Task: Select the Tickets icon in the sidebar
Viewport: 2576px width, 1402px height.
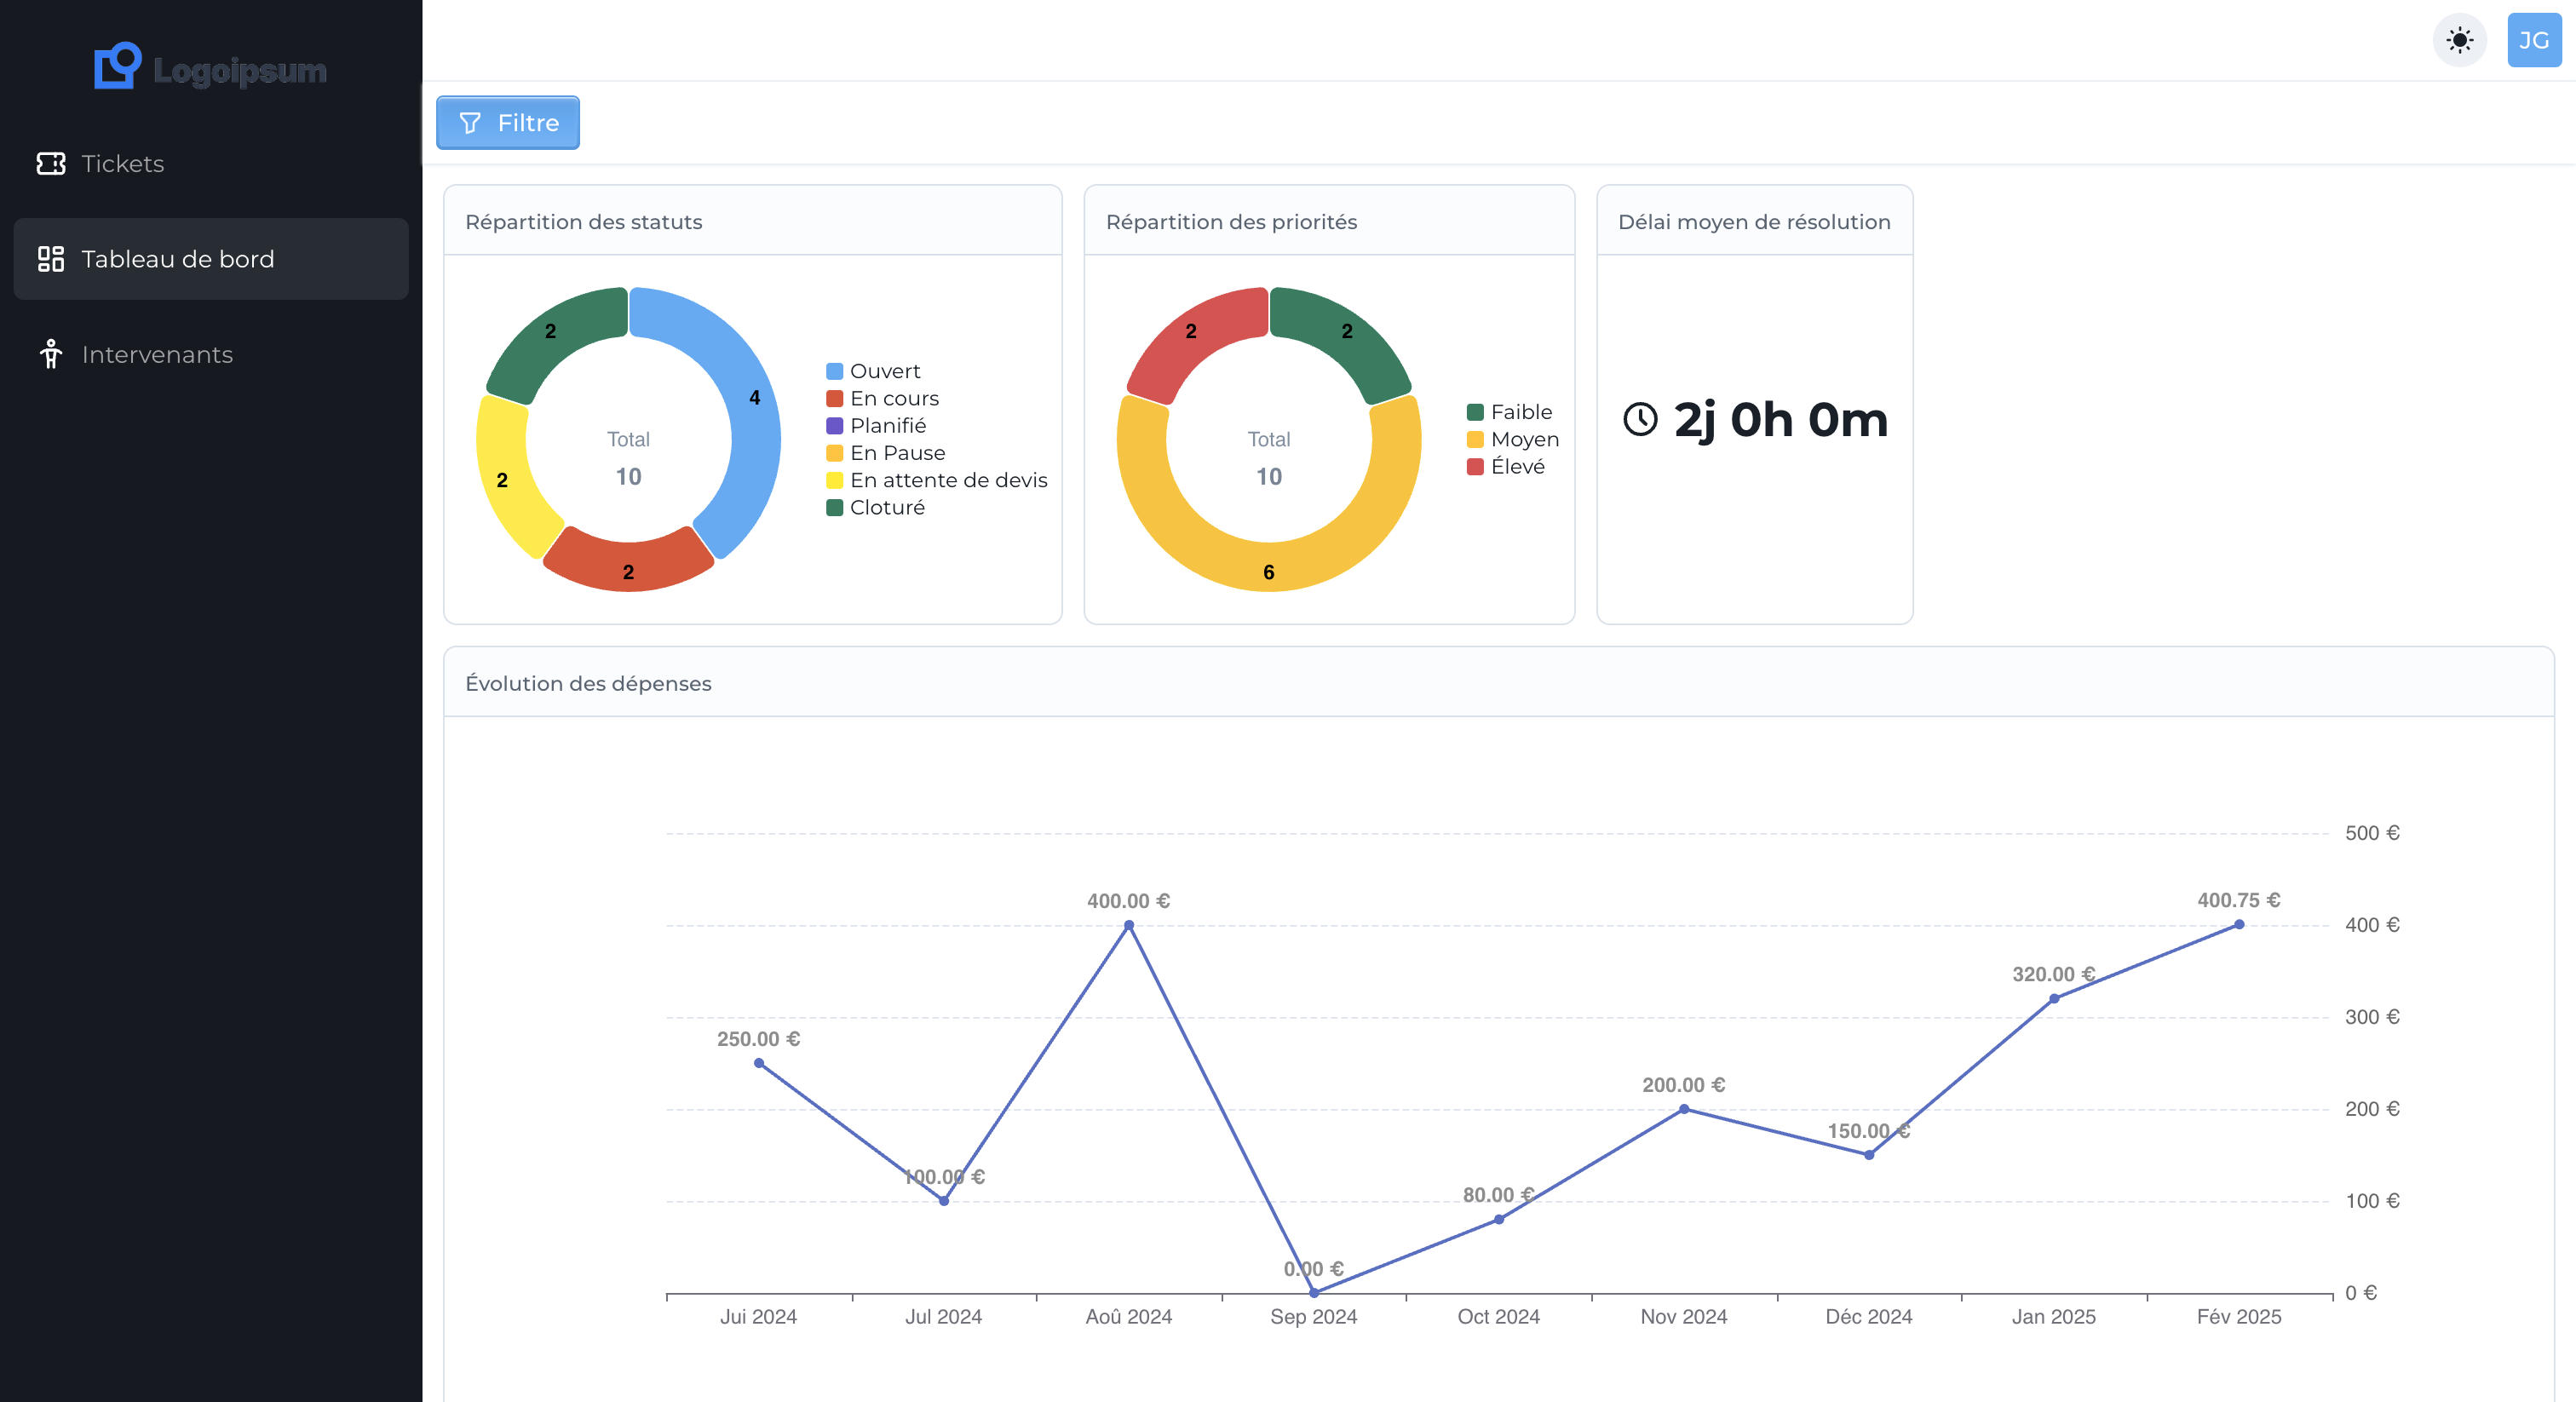Action: click(52, 163)
